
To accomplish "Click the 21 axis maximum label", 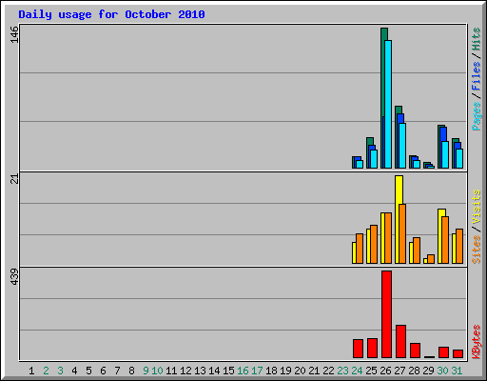I will 14,179.
